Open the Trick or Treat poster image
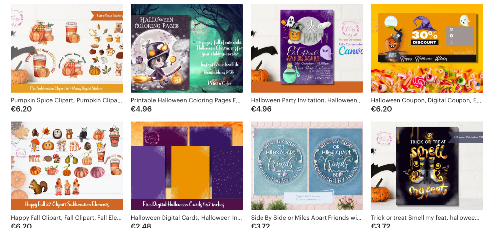Image resolution: width=492 pixels, height=228 pixels. (426, 166)
